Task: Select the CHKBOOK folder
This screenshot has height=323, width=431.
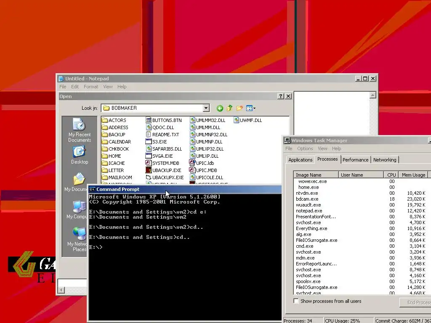Action: 115,149
